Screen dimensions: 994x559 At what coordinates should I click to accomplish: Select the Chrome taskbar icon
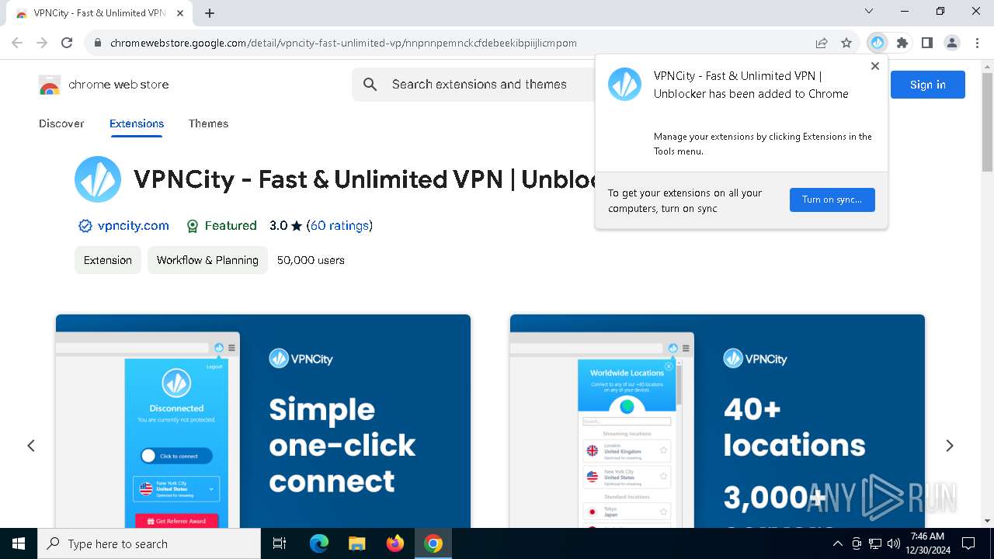[x=433, y=543]
